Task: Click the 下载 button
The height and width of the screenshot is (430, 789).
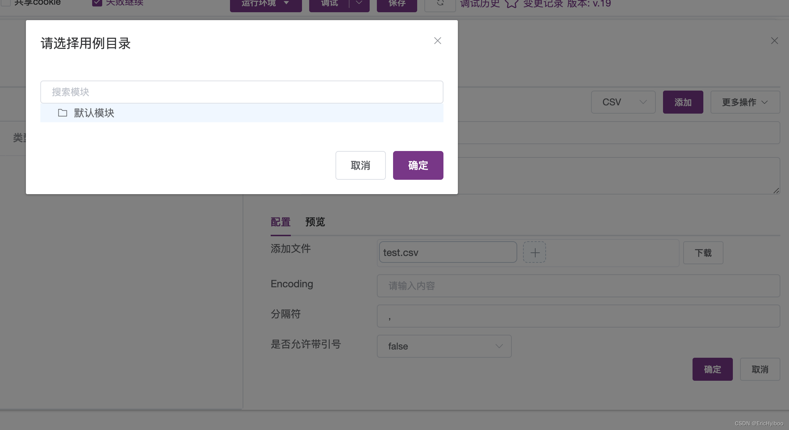Action: click(703, 253)
